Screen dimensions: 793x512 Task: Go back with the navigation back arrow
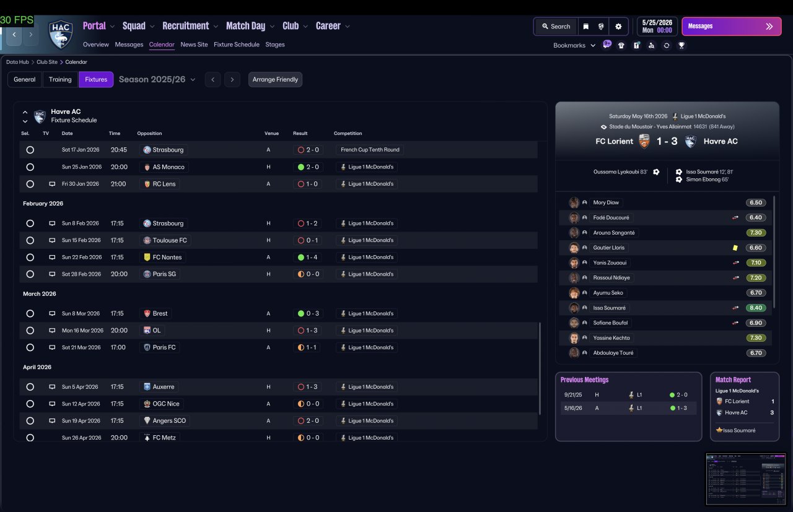click(14, 35)
